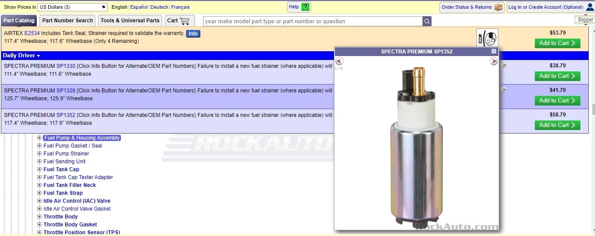The image size is (595, 236).
Task: Expand Fuel Pump Strainer node
Action: 40,154
